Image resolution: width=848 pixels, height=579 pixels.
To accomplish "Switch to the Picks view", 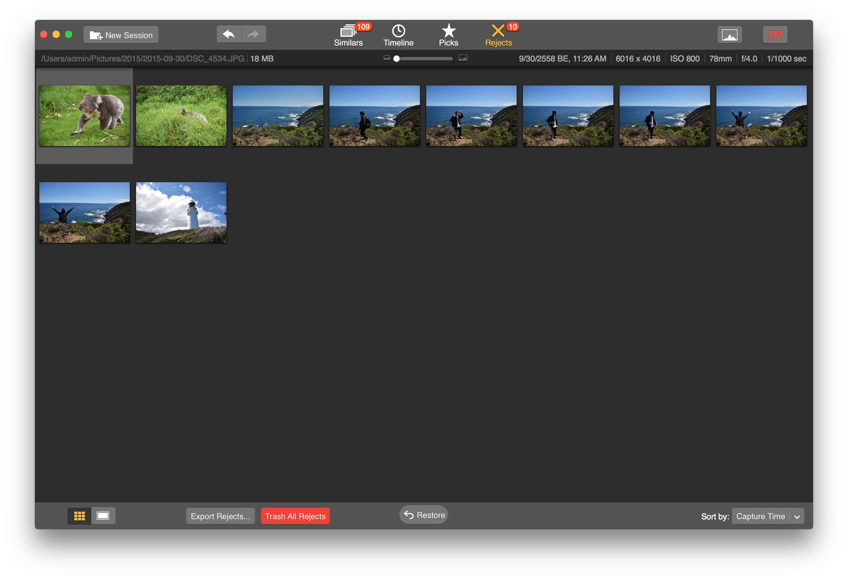I will (x=448, y=34).
